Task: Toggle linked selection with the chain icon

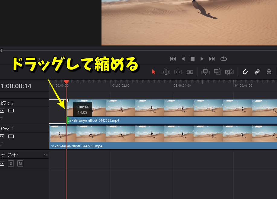Action: click(x=257, y=72)
